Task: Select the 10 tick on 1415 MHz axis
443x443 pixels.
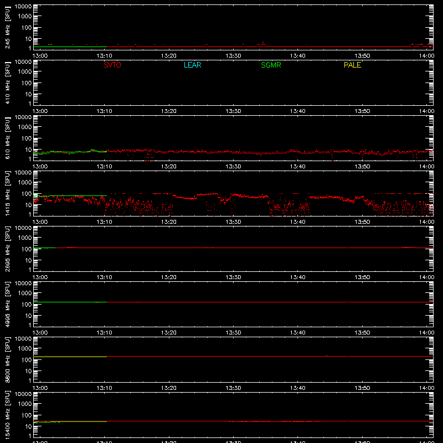Action: (28, 205)
